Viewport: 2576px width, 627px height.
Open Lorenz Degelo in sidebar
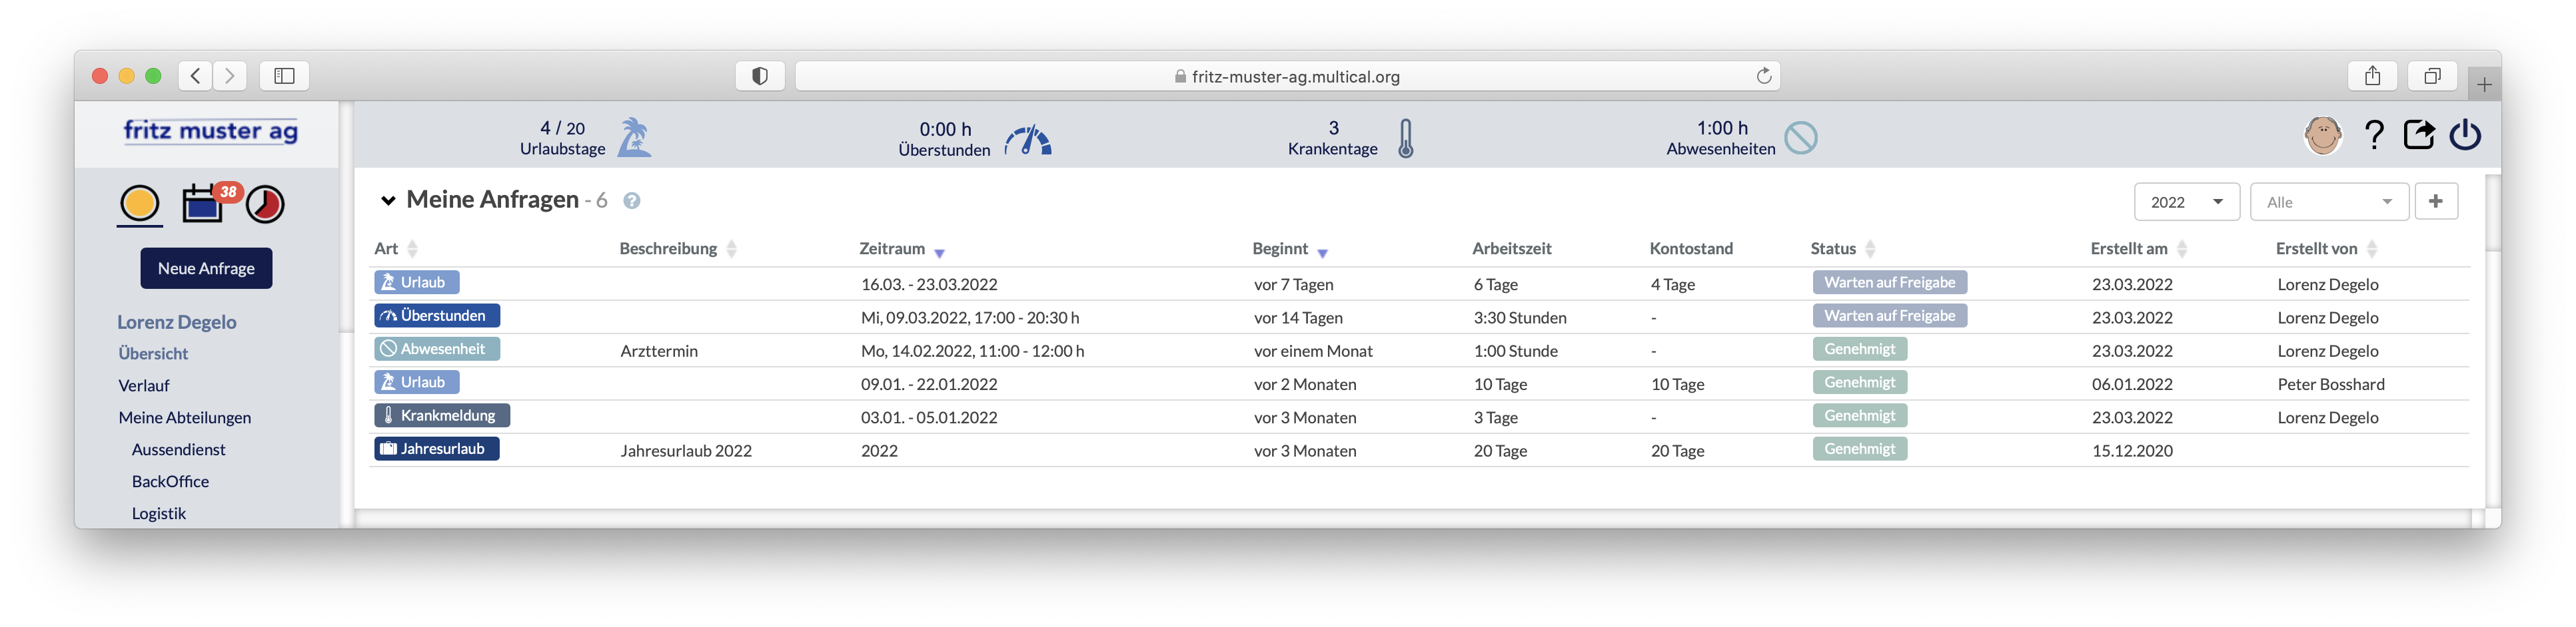[177, 321]
